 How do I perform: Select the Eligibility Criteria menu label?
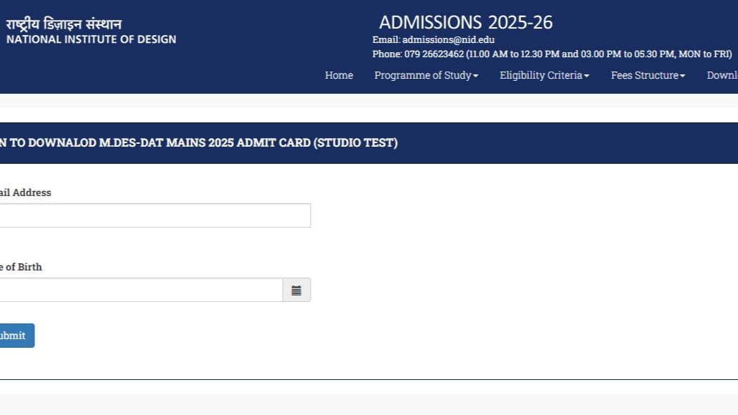point(540,75)
